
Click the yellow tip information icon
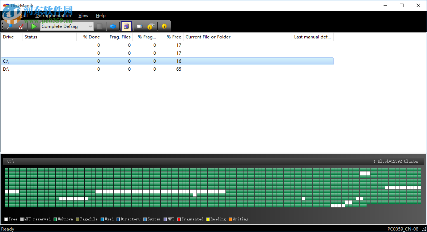151,26
